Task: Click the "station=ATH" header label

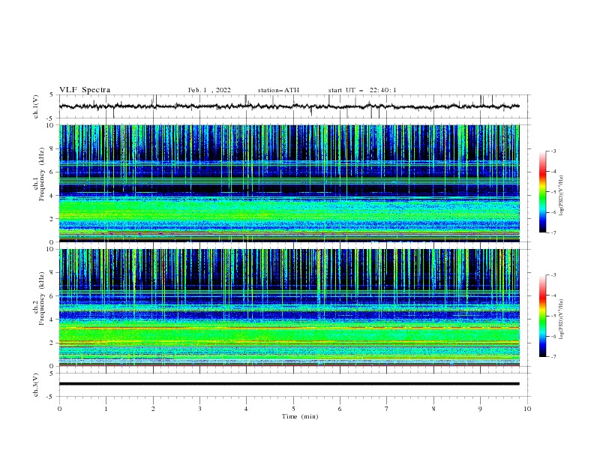Action: tap(278, 90)
